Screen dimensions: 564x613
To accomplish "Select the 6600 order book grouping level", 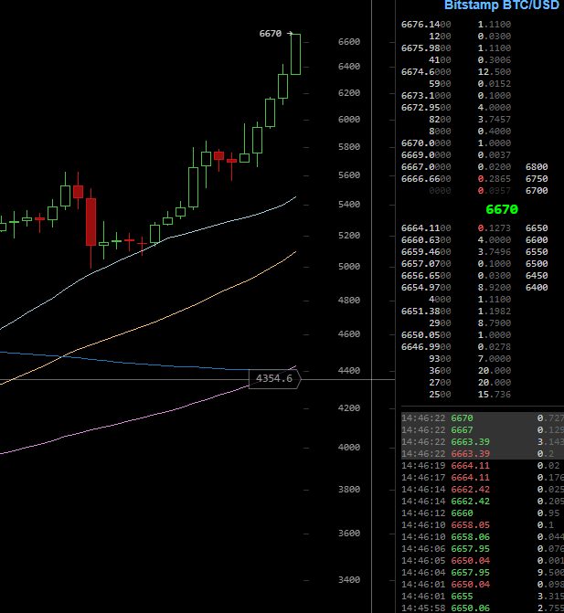I will 537,239.
